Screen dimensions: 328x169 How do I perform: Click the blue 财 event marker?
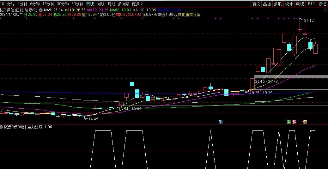coord(221,122)
